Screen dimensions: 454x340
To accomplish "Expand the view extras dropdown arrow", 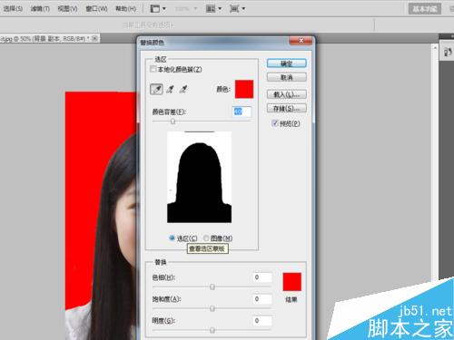I will (164, 8).
